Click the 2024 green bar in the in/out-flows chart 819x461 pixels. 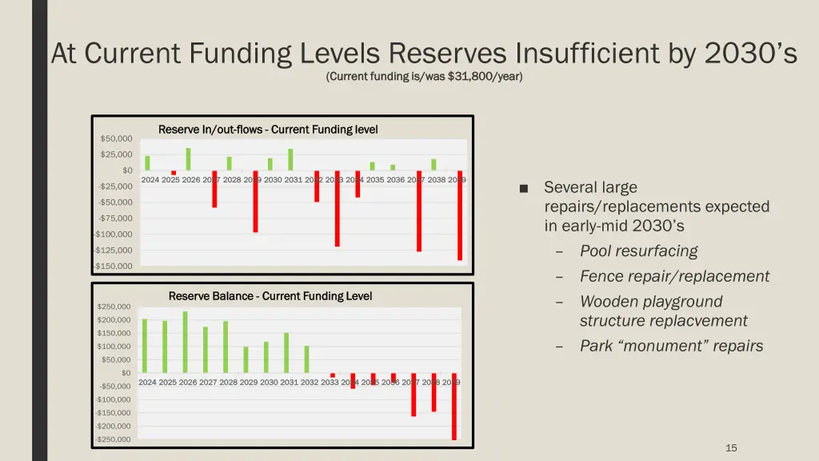(148, 163)
